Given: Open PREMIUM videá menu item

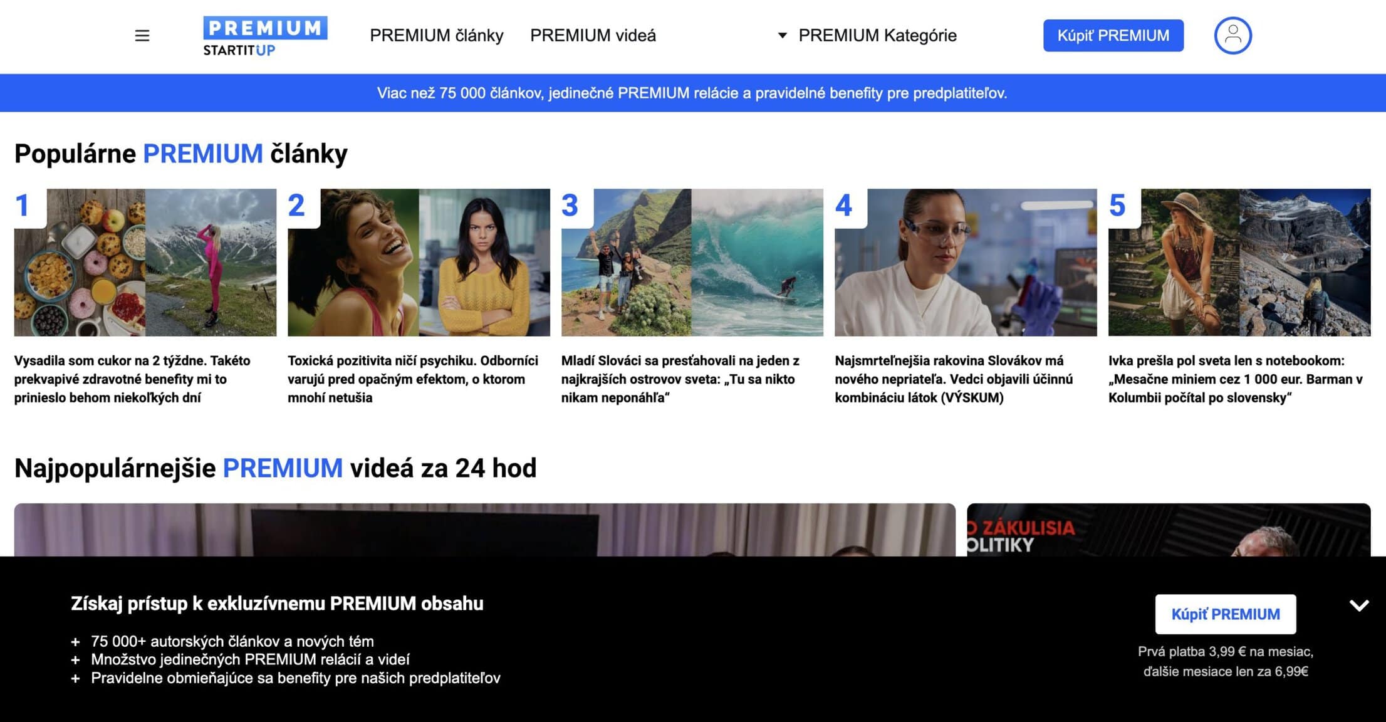Looking at the screenshot, I should (x=593, y=36).
